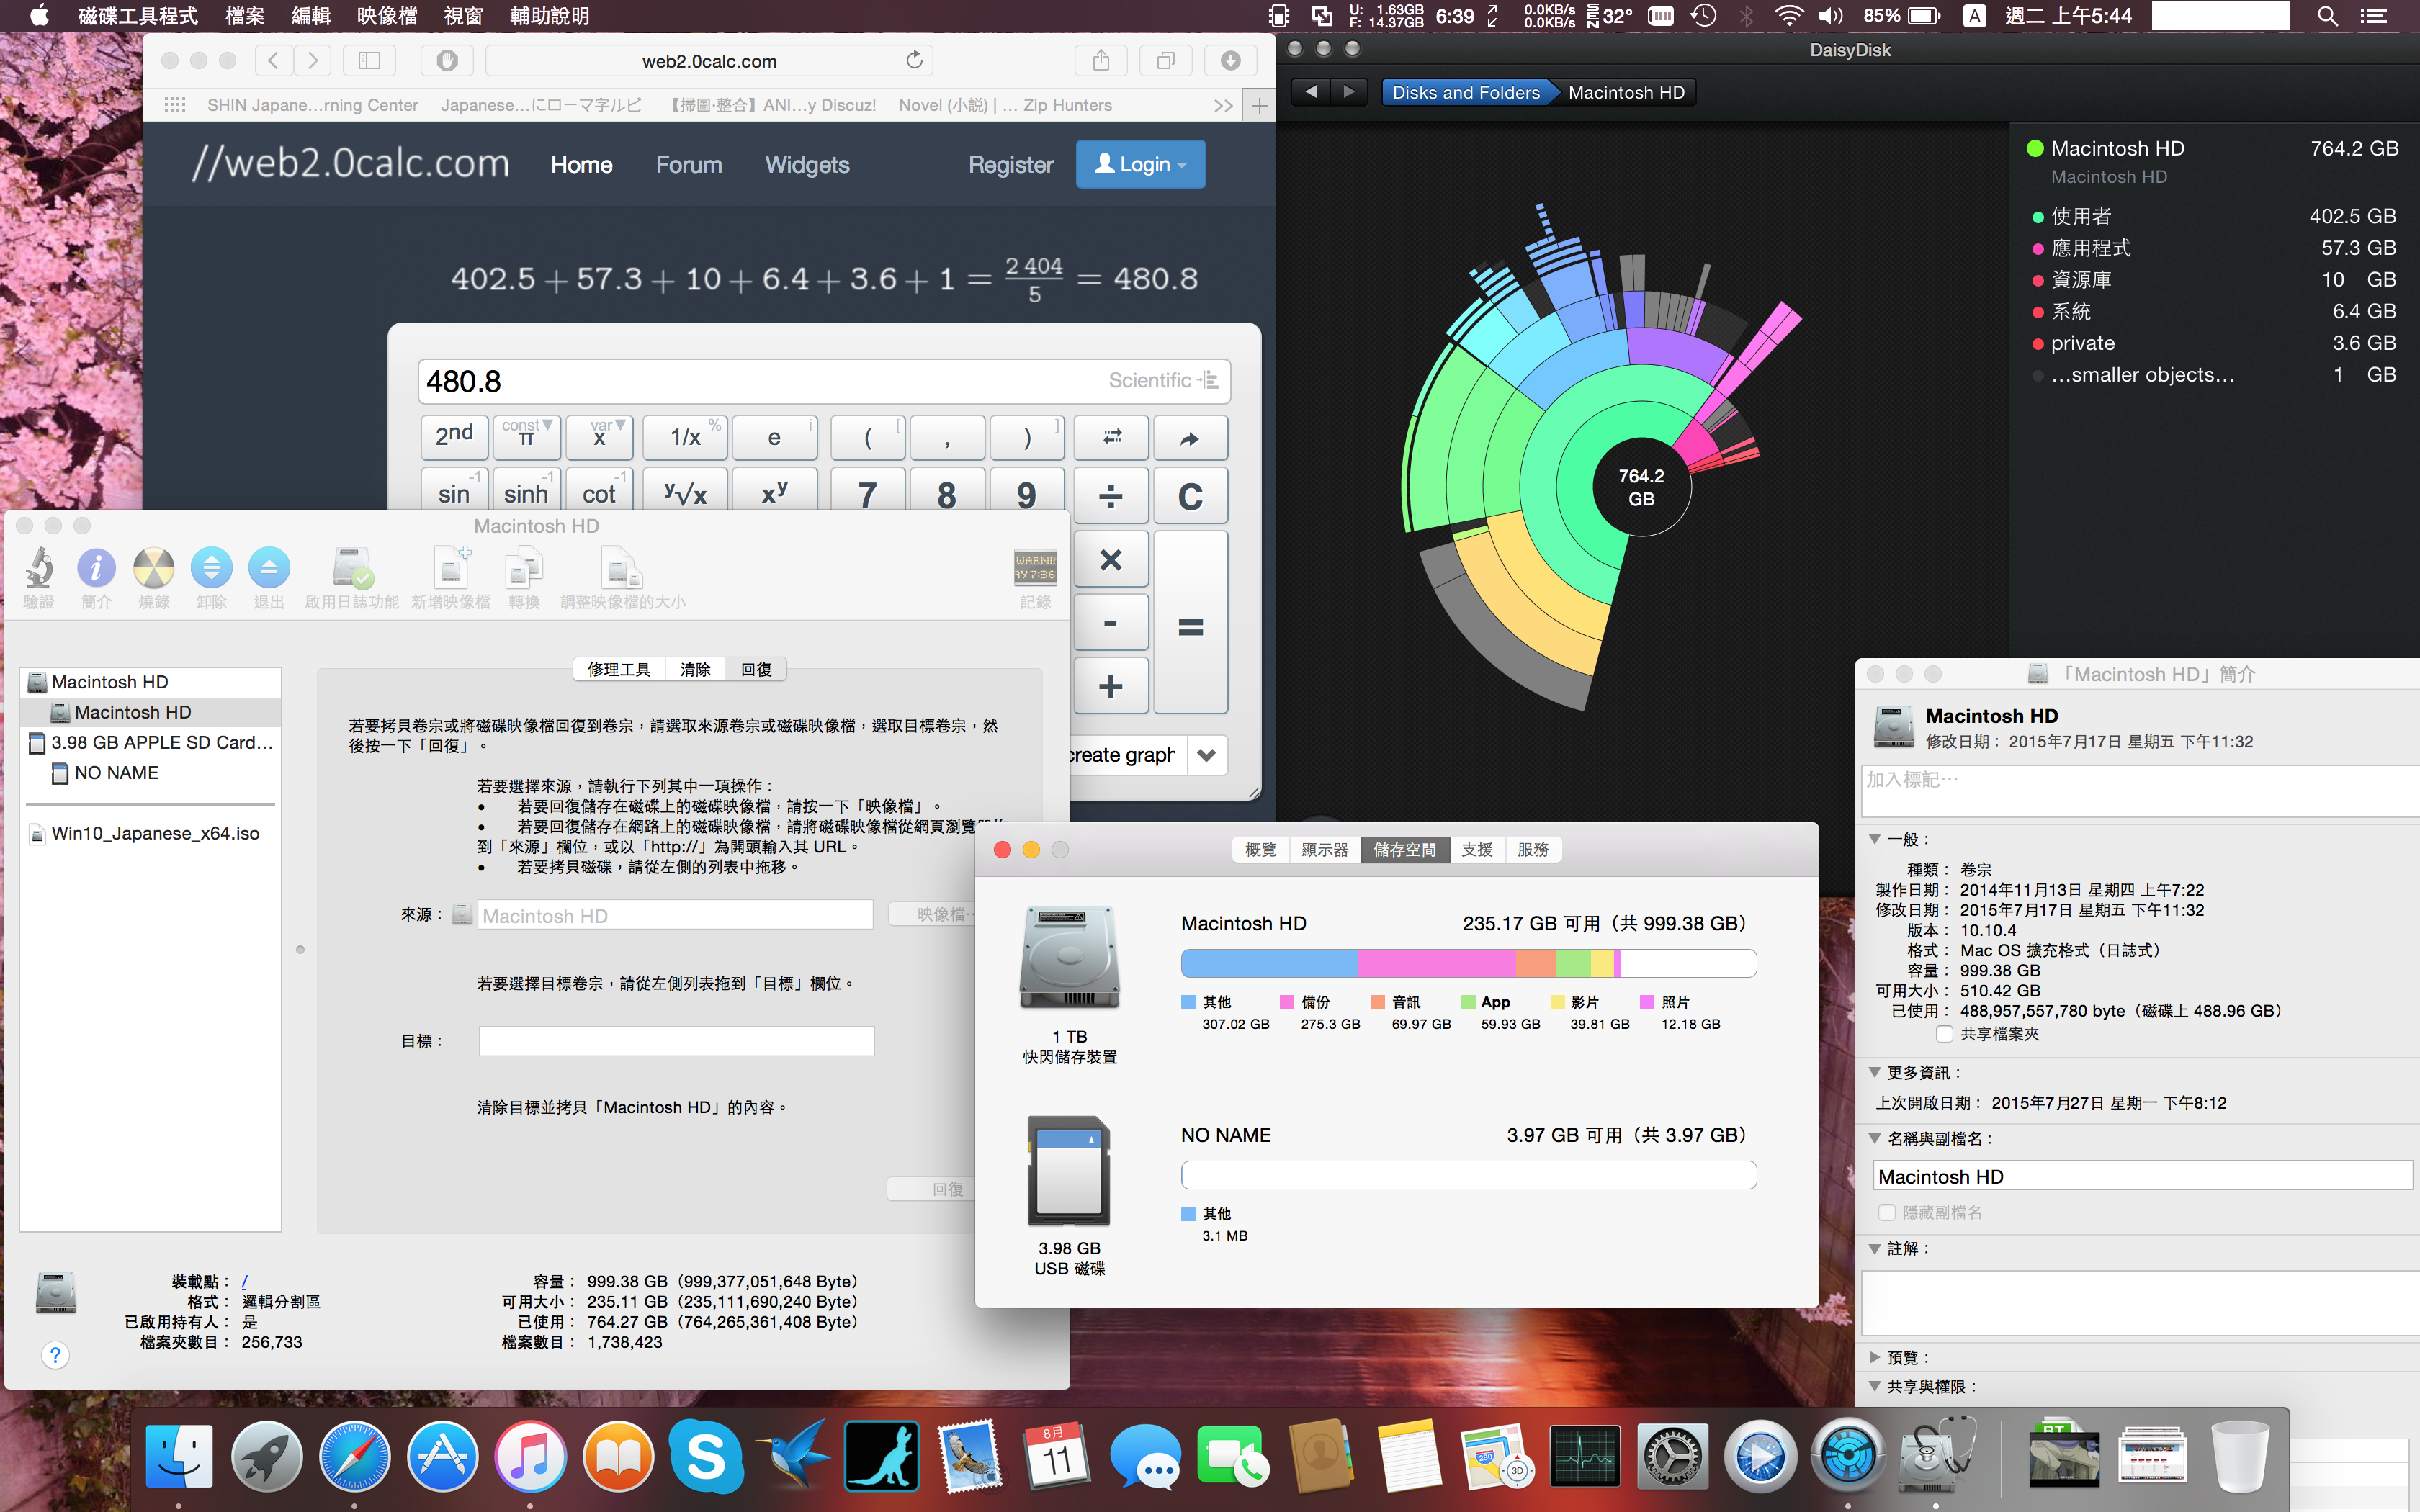Expand the 預覽 section in the info window

point(1875,1357)
